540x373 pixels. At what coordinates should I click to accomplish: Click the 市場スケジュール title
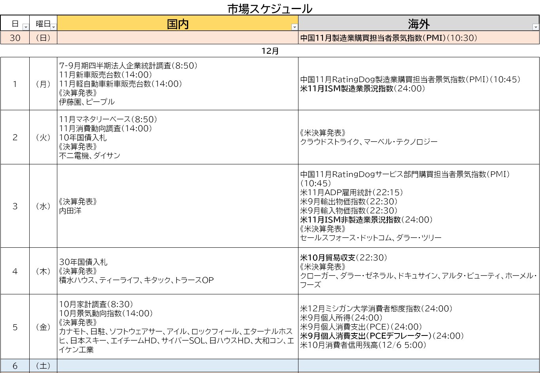tap(270, 8)
